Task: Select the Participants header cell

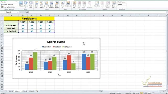Action: click(x=29, y=19)
